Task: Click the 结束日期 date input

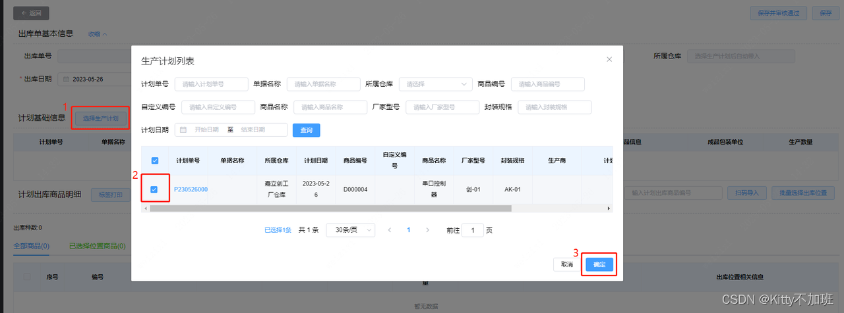Action: (253, 130)
